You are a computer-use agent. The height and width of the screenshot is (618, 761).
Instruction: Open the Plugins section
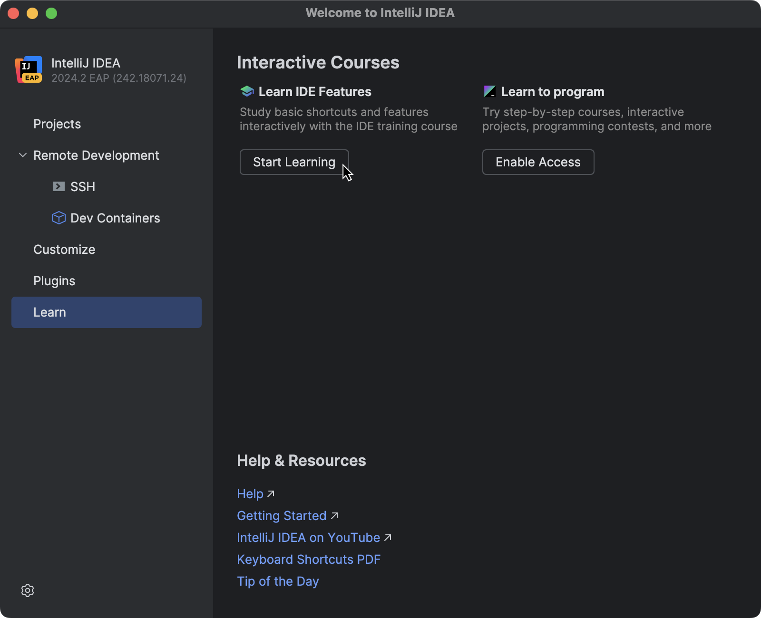pos(54,280)
